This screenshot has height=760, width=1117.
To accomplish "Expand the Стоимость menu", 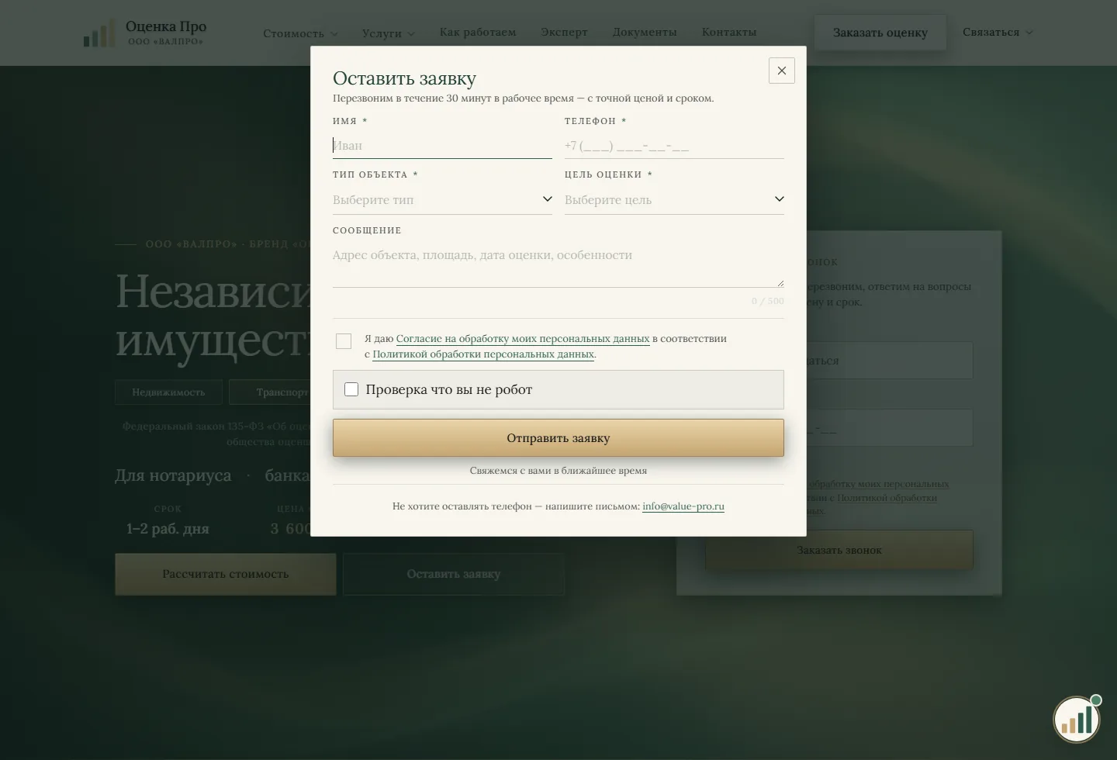I will (x=300, y=33).
